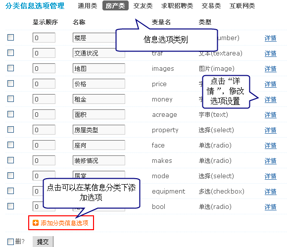The height and width of the screenshot is (247, 287).
Task: Check the box beside 房屋类型 row
Action: (10, 130)
